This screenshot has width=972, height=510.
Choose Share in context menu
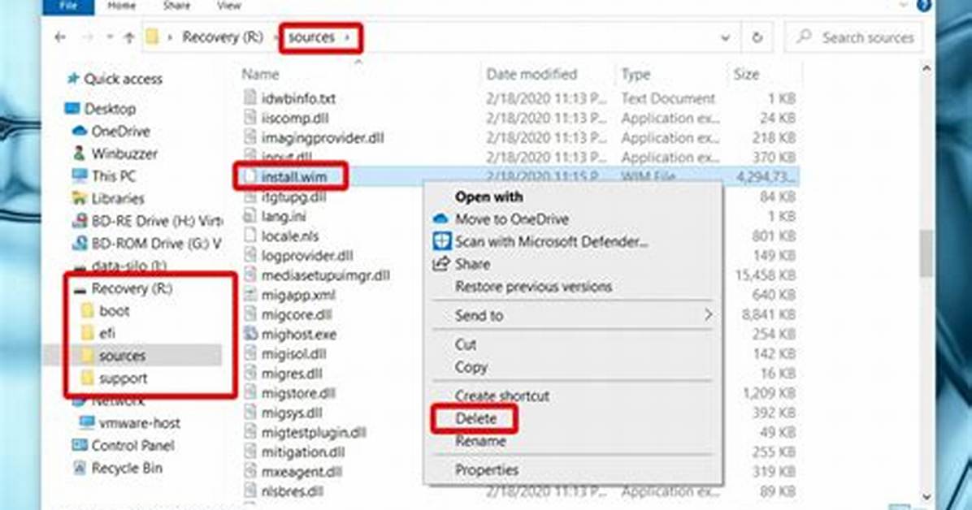click(x=471, y=265)
